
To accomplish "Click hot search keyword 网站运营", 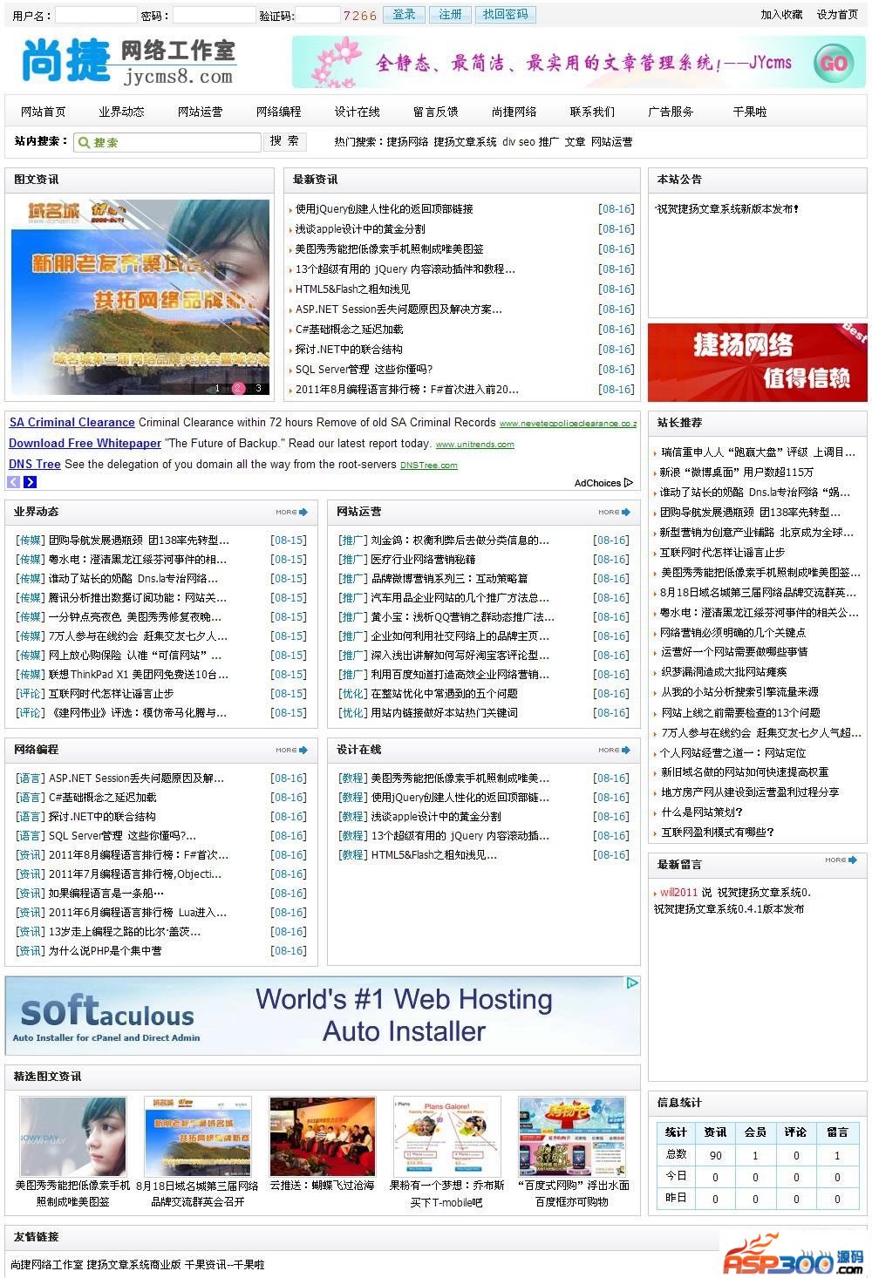I will pyautogui.click(x=612, y=142).
